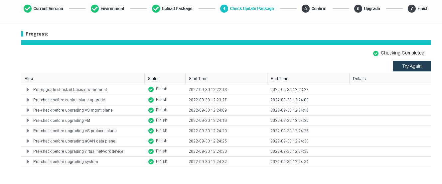Expand Pre-upgrade check of basic environment row
This screenshot has width=442, height=184.
pos(28,90)
